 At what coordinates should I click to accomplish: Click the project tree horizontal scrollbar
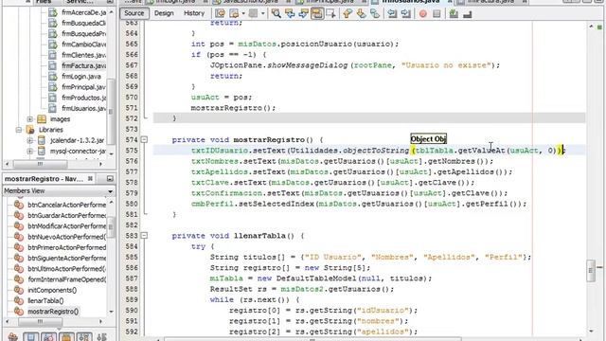[40, 164]
